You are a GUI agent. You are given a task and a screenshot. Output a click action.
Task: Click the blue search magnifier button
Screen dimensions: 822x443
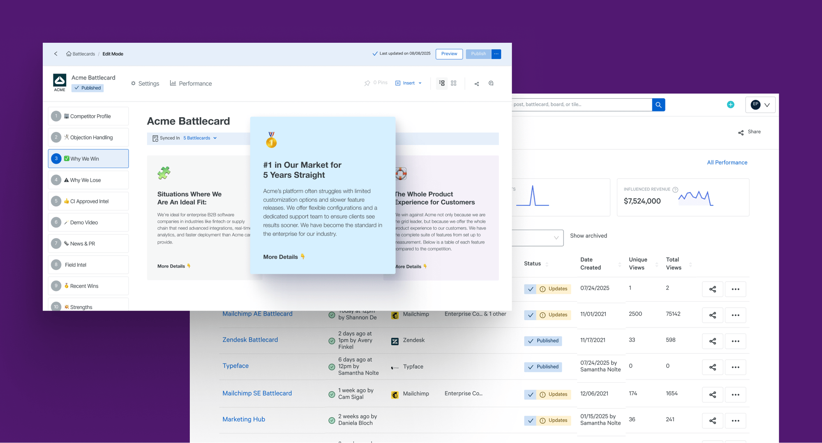658,105
